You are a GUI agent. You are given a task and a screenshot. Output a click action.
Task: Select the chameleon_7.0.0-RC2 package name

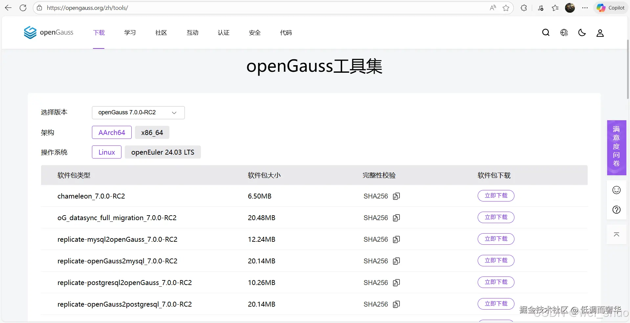pyautogui.click(x=91, y=196)
